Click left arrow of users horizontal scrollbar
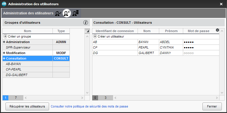Screen dimensions: 227x113 tap(116, 98)
